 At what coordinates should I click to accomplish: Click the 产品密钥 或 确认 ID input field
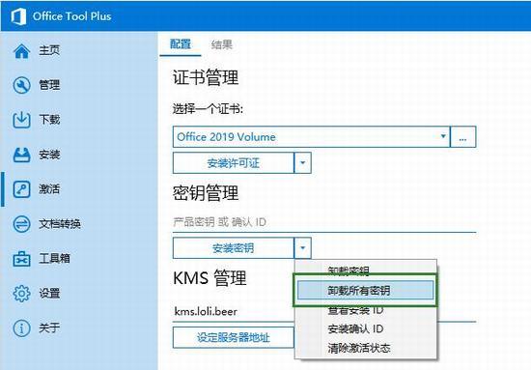point(324,222)
